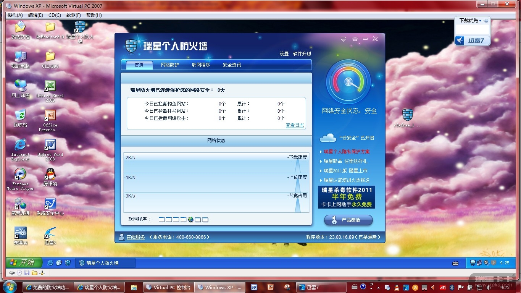Open 查看日志 link
Screen dimensions: 521x293
point(295,125)
